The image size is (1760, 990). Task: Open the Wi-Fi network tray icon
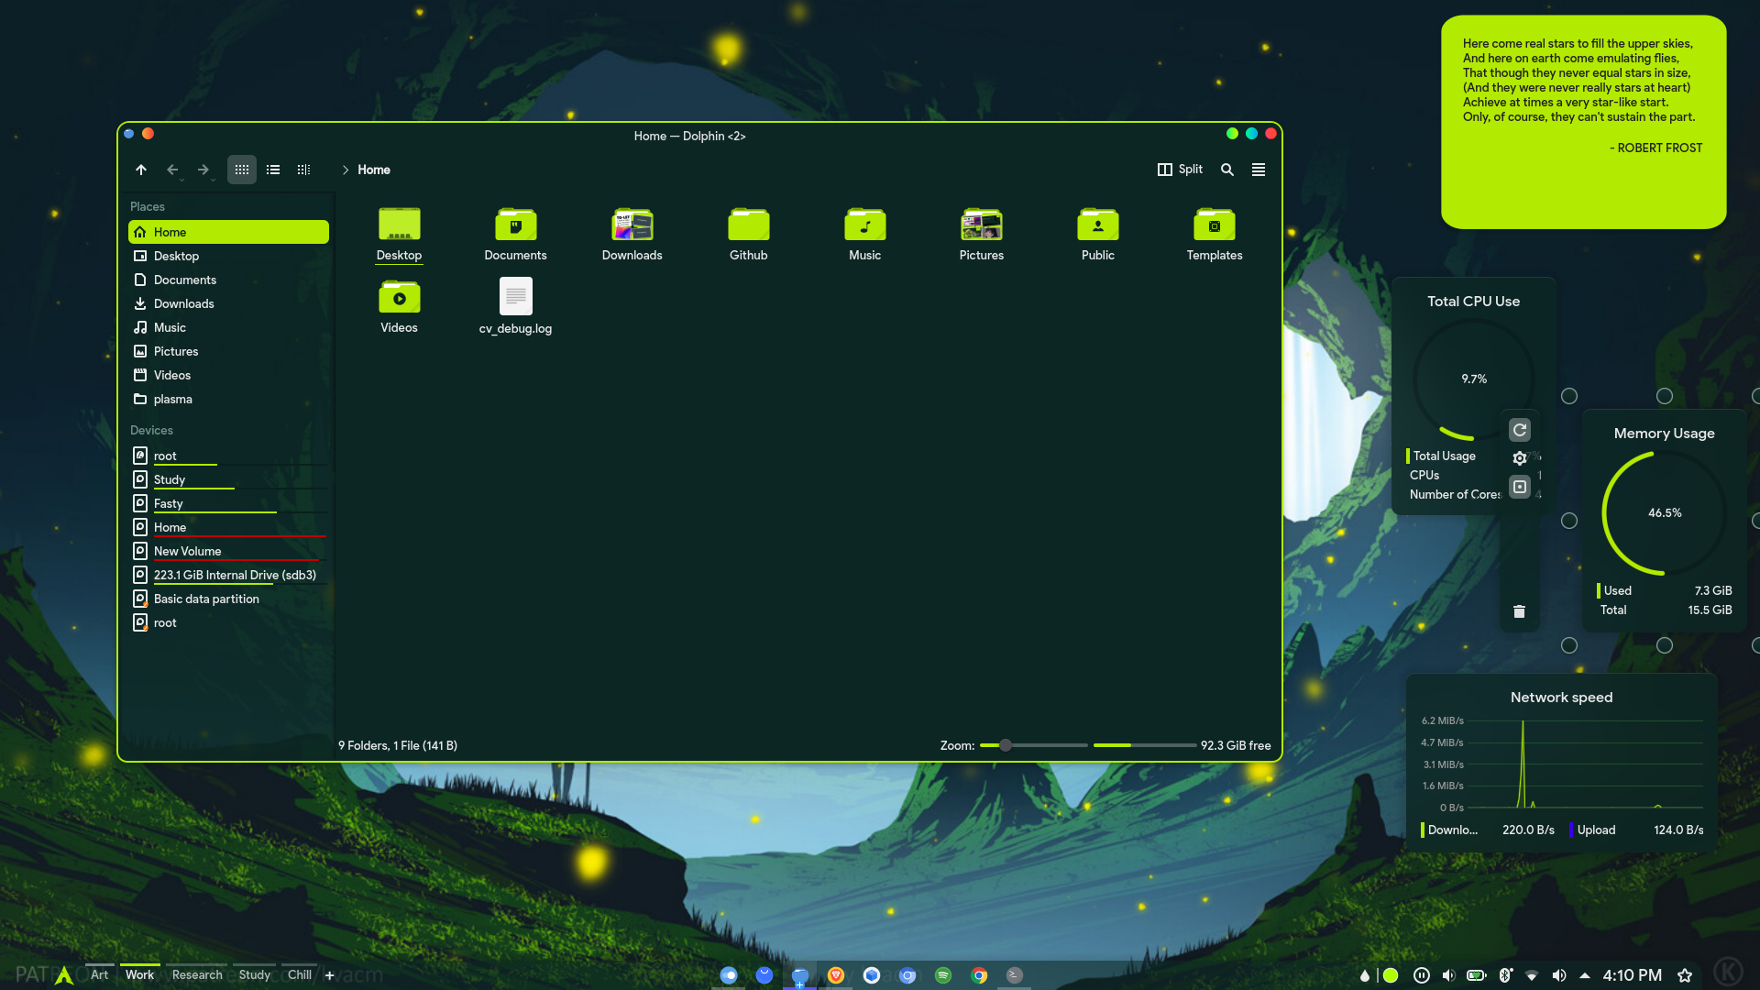(x=1532, y=975)
